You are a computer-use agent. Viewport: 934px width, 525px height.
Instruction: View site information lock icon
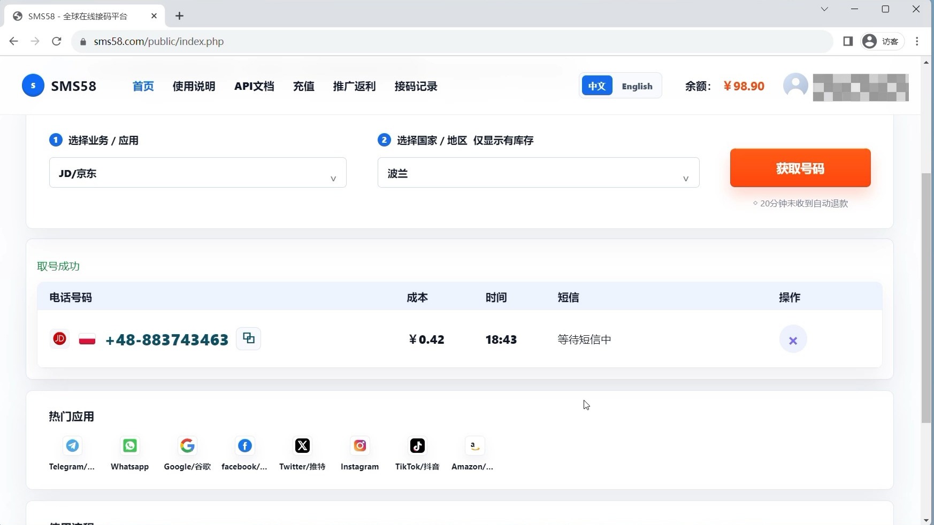(x=83, y=42)
